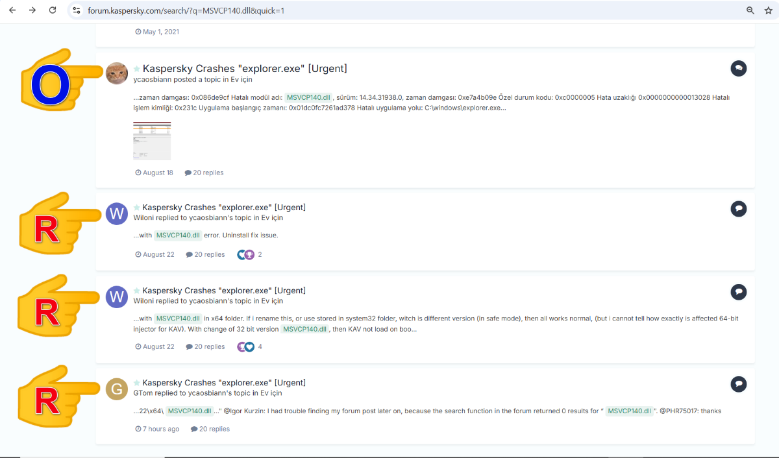Click the star beside ycaosbiann's topic title

coord(137,69)
